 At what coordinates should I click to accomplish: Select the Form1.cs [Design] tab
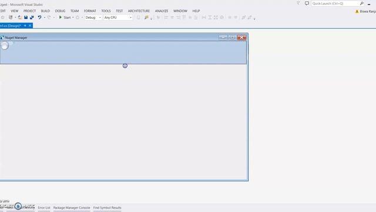11,25
